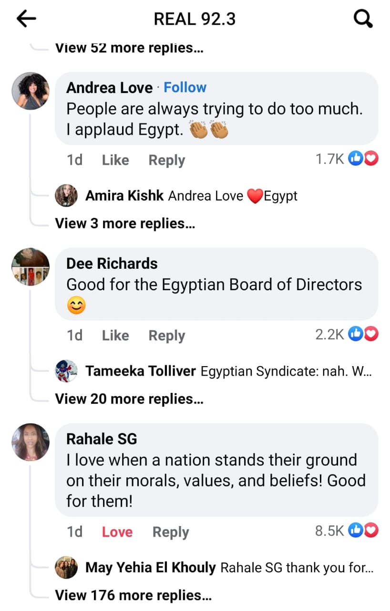Open Andrea Love's profile picture
Screen dimensions: 390x611
tap(31, 91)
